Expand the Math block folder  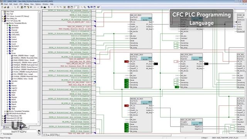click(x=7, y=95)
